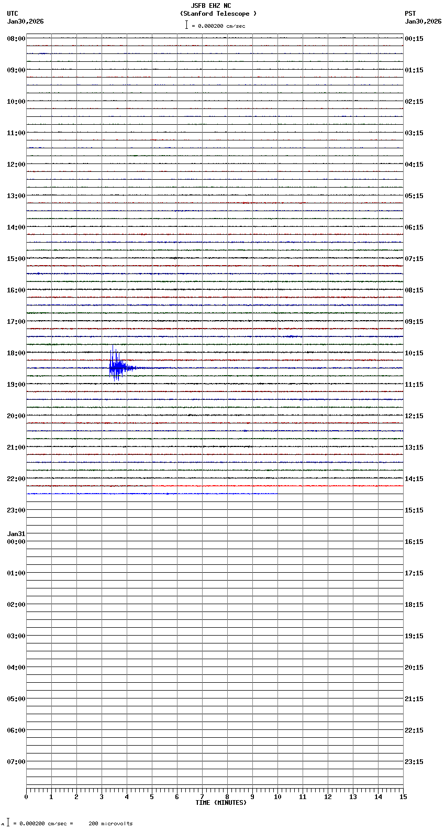Click the station title JSFB EHZ NC
Screen dimensions: 445x830
point(211,6)
